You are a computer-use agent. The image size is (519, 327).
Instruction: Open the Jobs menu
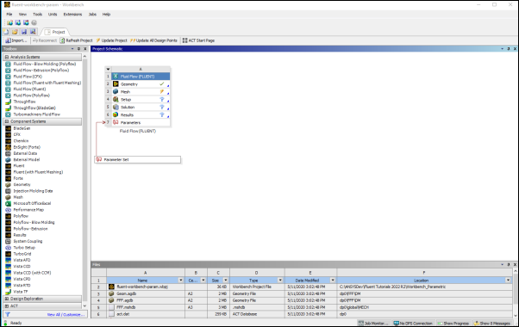[92, 15]
